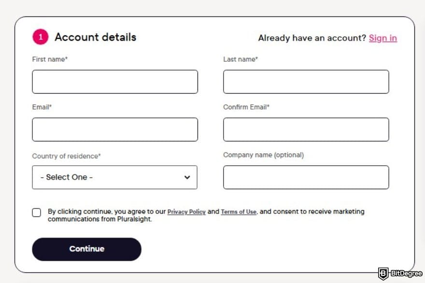Screen dimensions: 425x283
Task: Click the Continue button
Action: (87, 249)
